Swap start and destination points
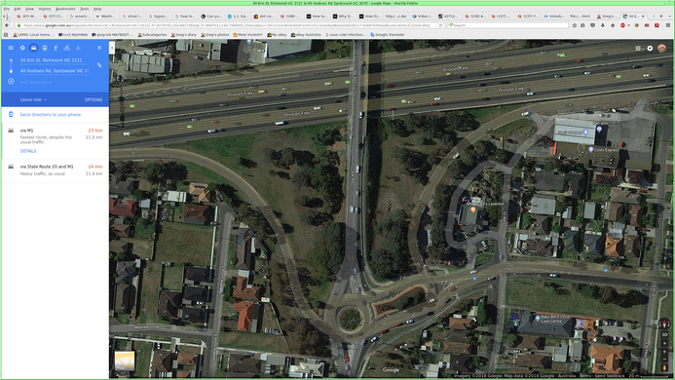Screen dimensions: 675x380 coord(99,65)
